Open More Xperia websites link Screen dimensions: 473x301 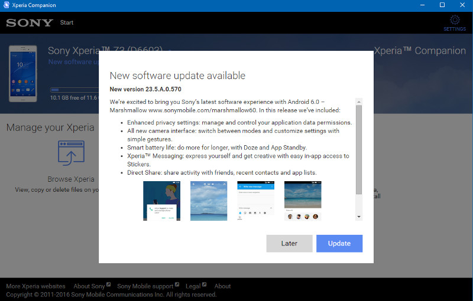(x=35, y=286)
